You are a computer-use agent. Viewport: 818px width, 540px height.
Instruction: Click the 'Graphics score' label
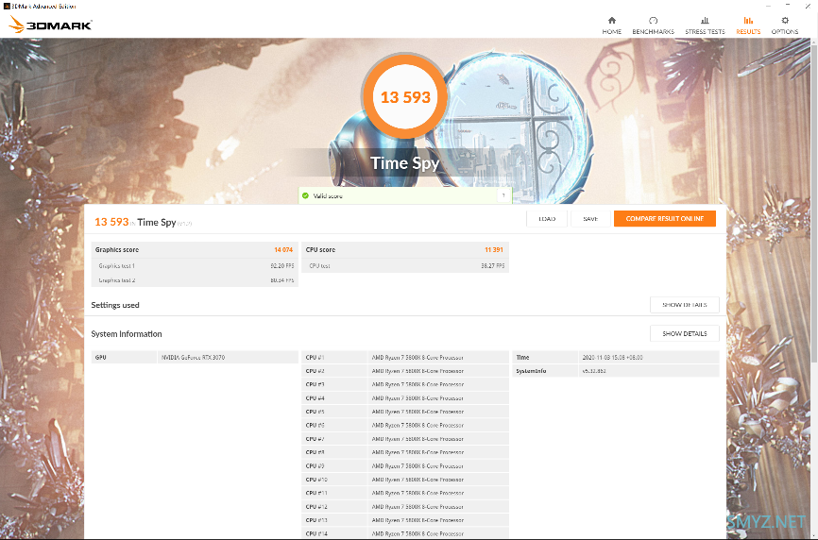pos(117,250)
